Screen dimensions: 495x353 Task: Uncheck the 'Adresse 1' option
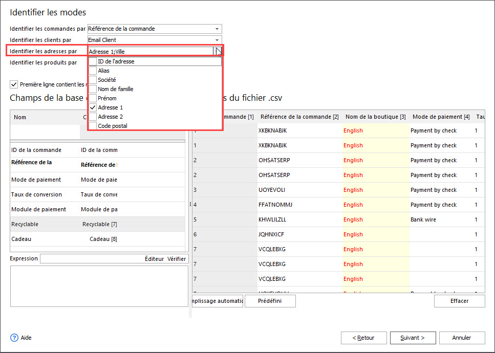point(93,107)
